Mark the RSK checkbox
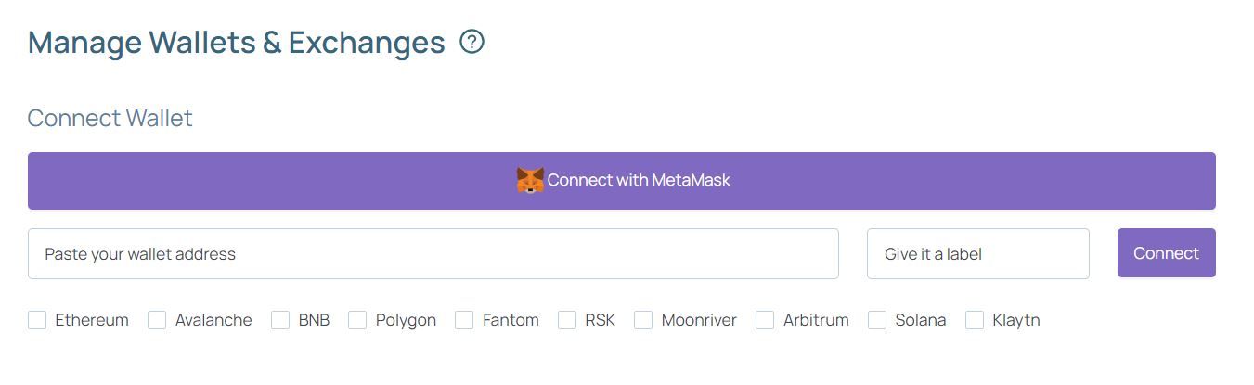1254x385 pixels. click(x=567, y=320)
